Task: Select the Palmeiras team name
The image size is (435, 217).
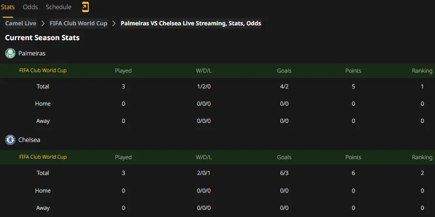Action: [32, 54]
